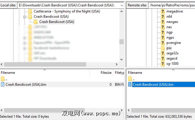This screenshot has height=120, width=195.
Task: Sort local files by Filetype column
Action: [119, 73]
